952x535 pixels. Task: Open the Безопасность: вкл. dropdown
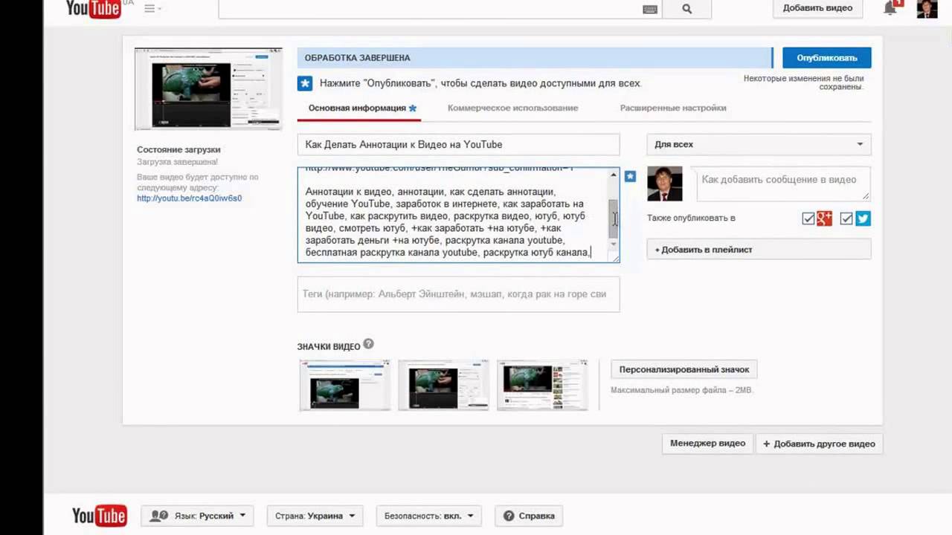click(x=428, y=516)
